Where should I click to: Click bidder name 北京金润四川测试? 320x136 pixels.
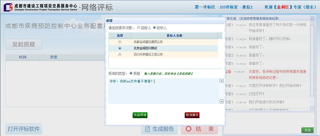click(x=145, y=48)
